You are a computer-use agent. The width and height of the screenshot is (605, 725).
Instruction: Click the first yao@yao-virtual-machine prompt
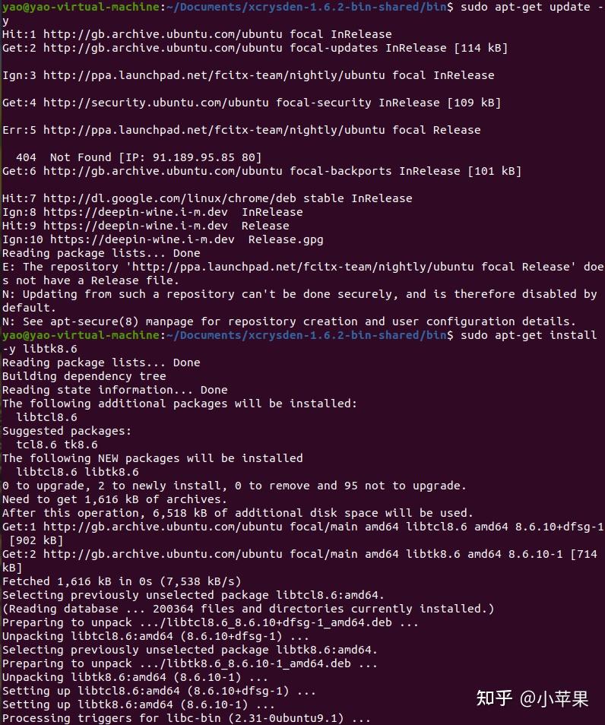81,7
